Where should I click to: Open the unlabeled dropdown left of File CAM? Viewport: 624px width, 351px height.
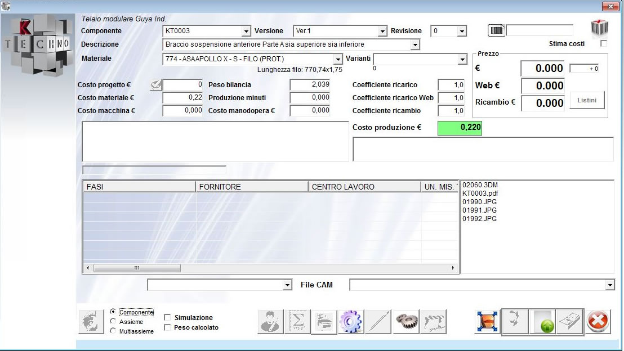click(x=287, y=285)
